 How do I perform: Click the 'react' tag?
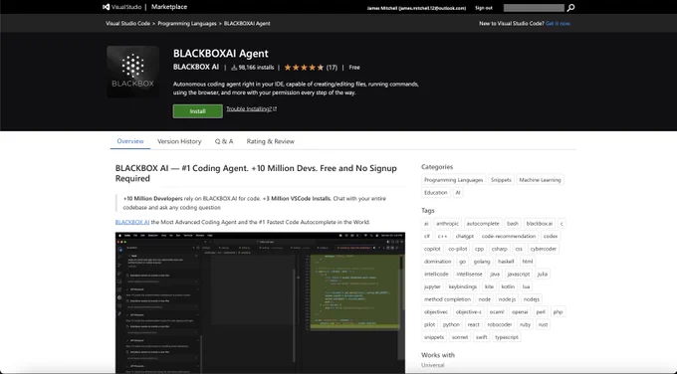473,324
